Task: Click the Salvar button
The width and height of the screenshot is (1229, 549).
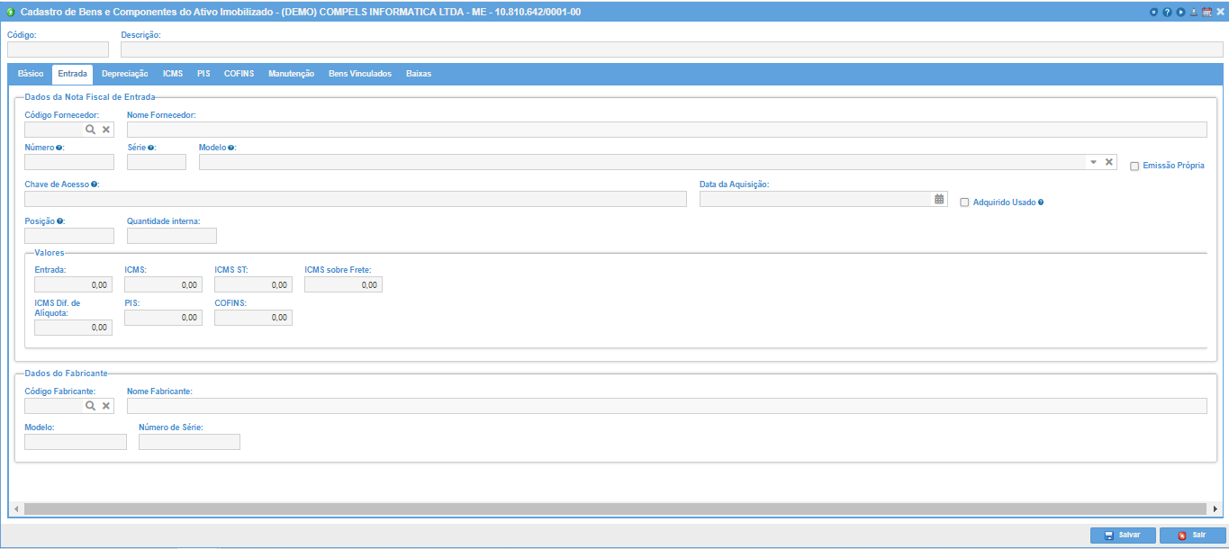Action: pos(1123,535)
